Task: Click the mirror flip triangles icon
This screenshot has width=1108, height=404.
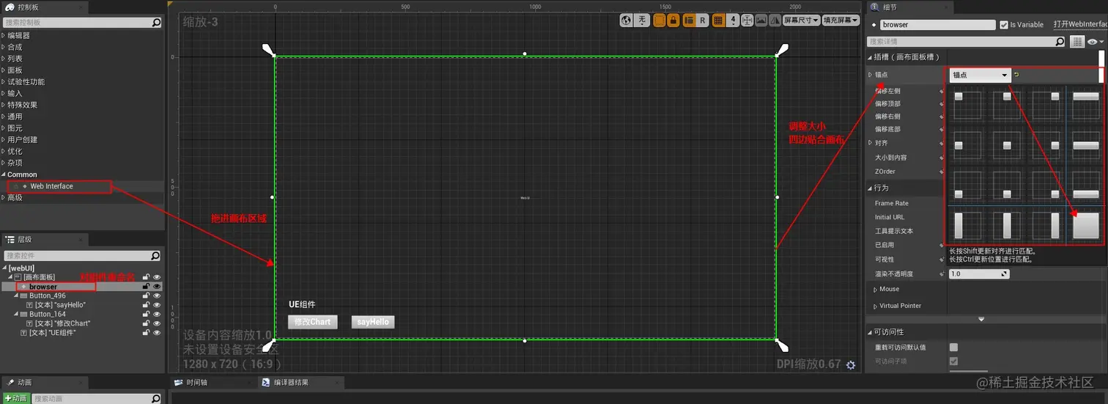Action: point(775,21)
